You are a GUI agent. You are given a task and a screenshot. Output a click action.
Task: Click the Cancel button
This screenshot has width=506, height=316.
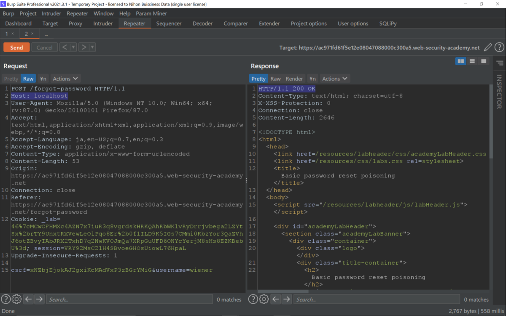pos(44,48)
